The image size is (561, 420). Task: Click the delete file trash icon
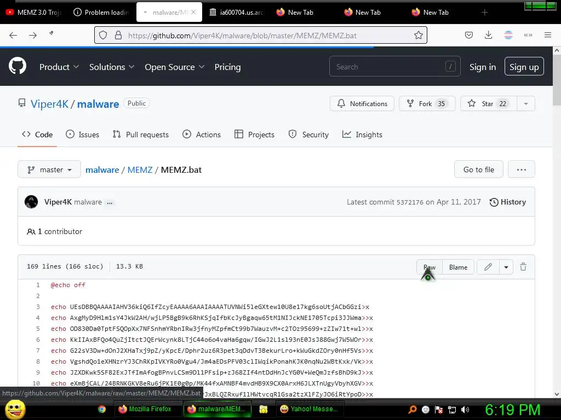coord(523,267)
